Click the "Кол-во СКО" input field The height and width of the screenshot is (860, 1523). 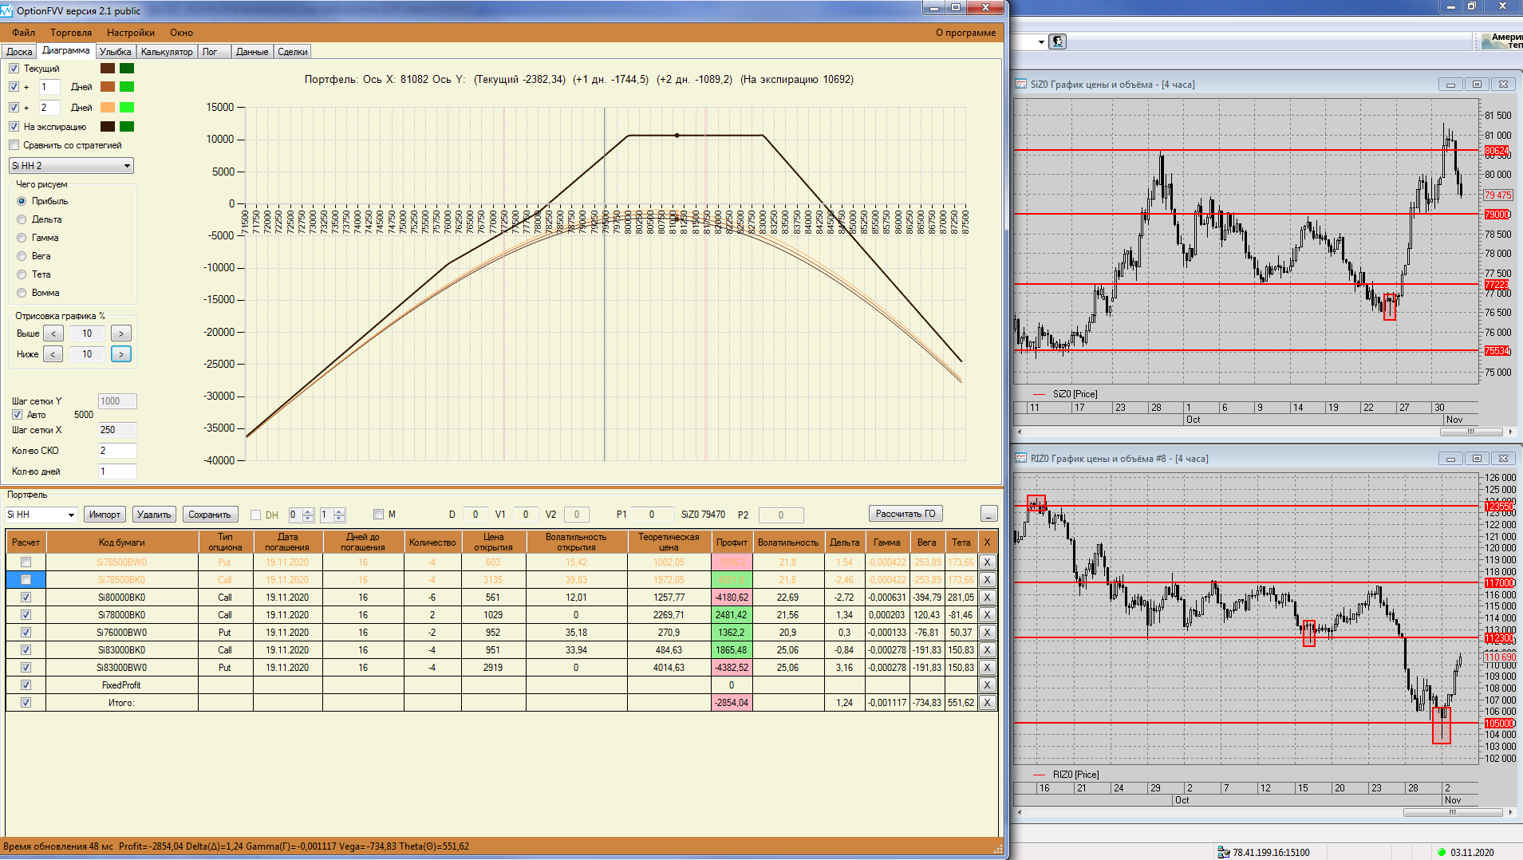tap(116, 451)
